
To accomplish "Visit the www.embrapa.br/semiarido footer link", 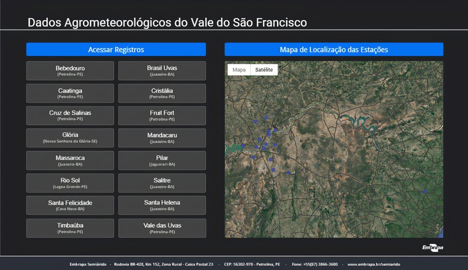I will click(373, 264).
